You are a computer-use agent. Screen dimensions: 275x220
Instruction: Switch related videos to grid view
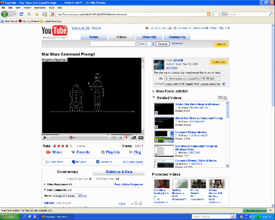pyautogui.click(x=225, y=98)
